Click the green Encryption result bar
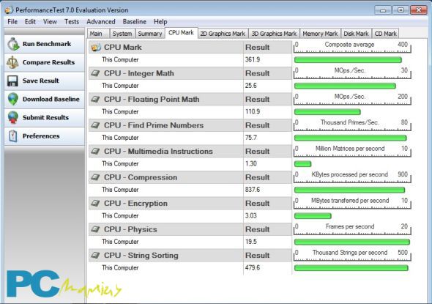Screen dimensions: 432x304 pos(313,216)
